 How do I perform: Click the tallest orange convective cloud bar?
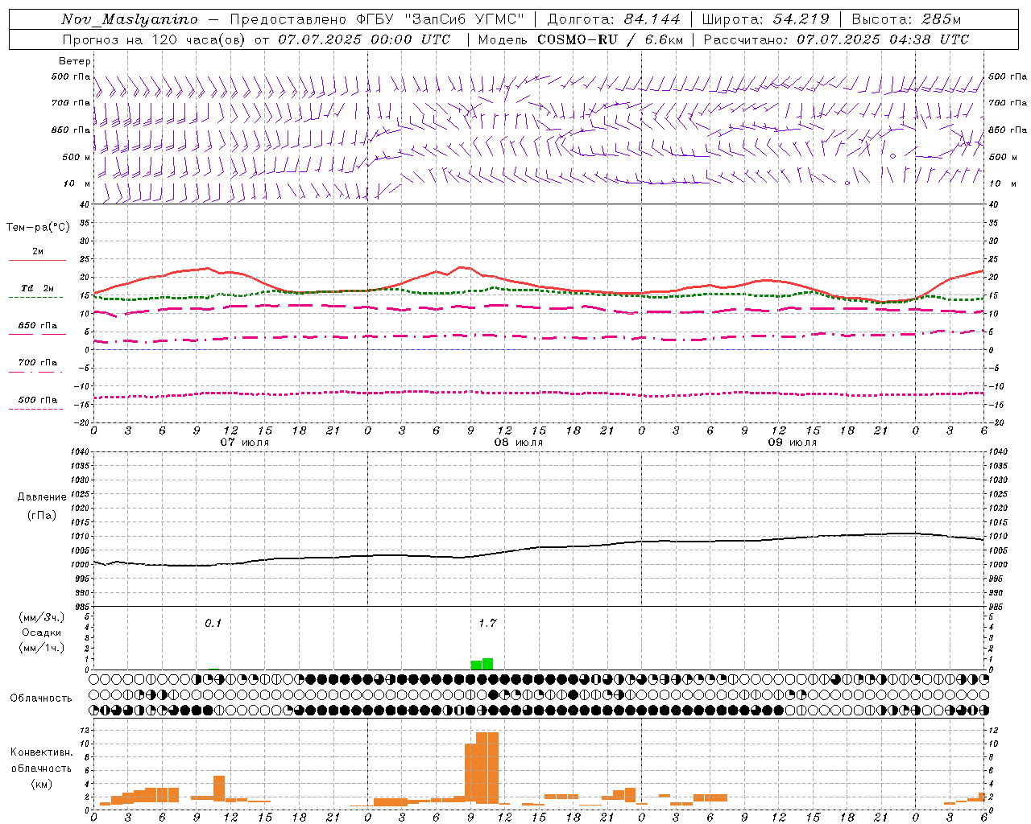(487, 768)
